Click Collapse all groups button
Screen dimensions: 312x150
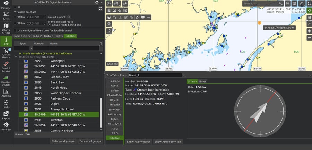point(63,141)
